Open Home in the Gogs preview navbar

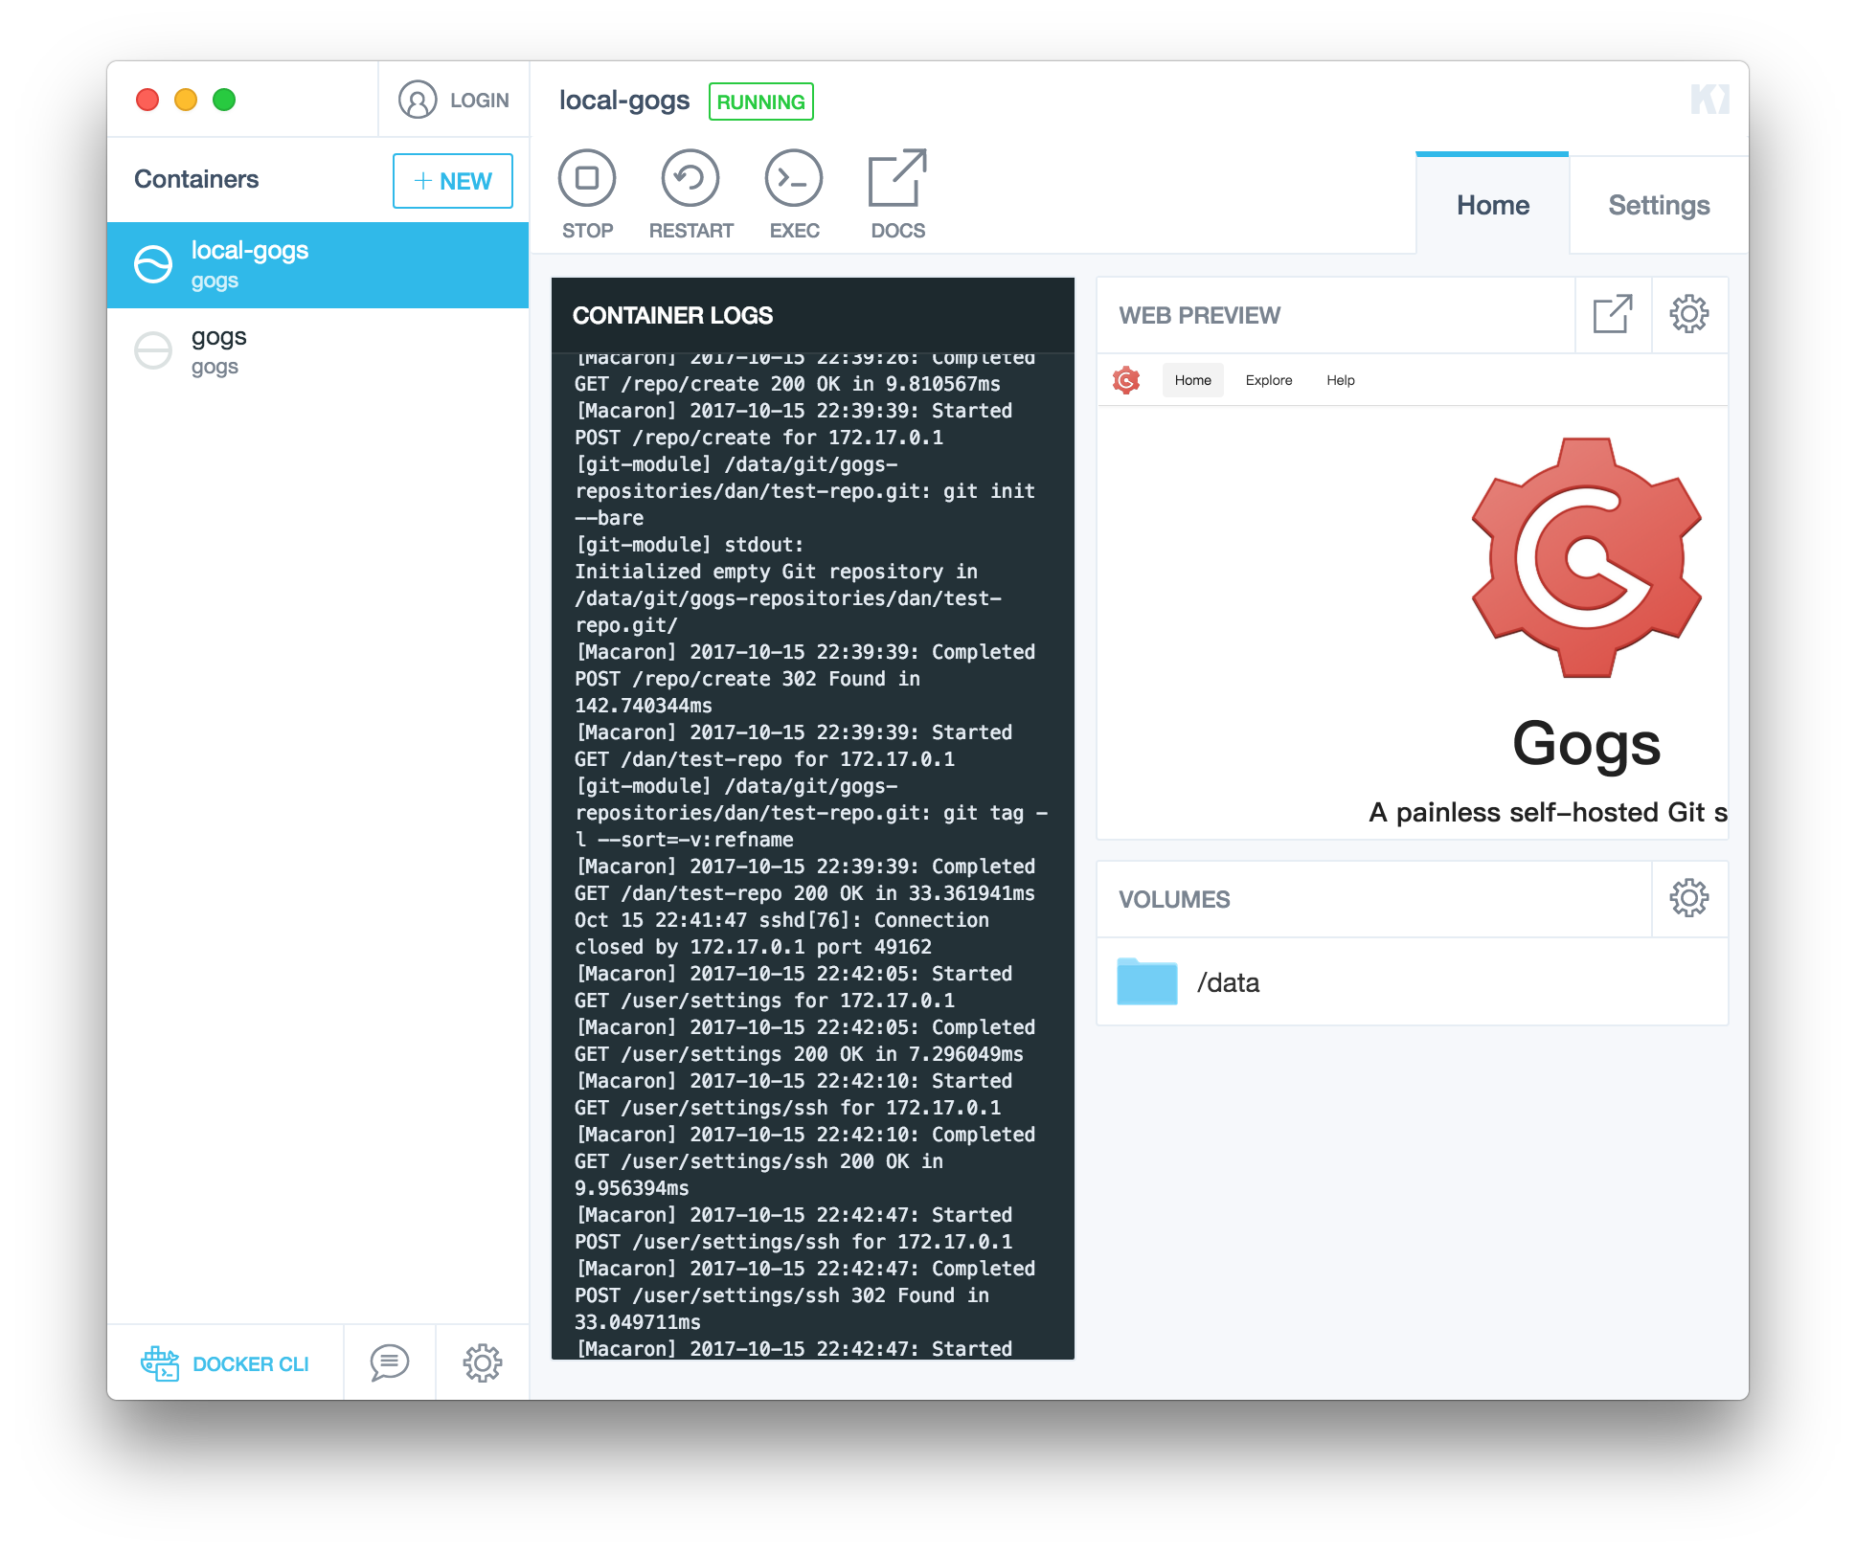(x=1192, y=380)
